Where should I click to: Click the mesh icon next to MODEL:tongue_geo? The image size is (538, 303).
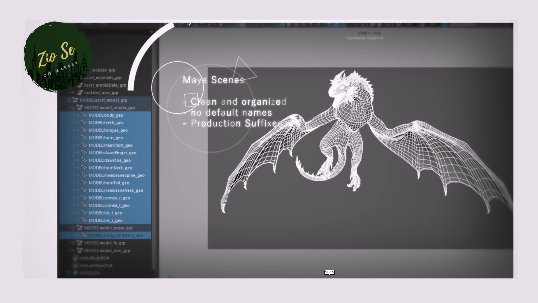[x=84, y=130]
